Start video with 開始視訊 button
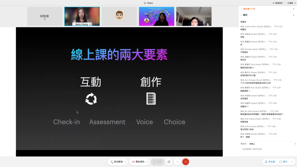This screenshot has width=297, height=167. [138, 162]
